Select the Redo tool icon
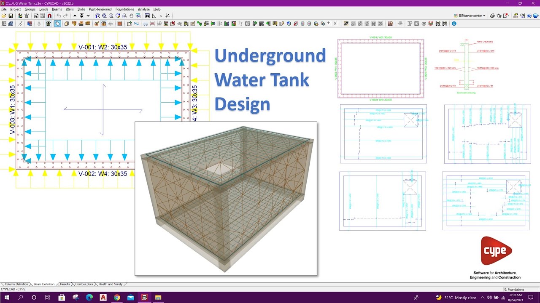540x303 pixels. tap(65, 16)
